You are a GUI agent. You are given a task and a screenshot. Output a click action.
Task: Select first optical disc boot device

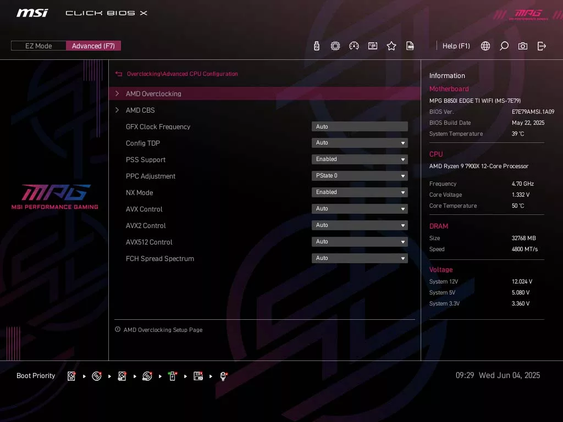click(x=97, y=376)
